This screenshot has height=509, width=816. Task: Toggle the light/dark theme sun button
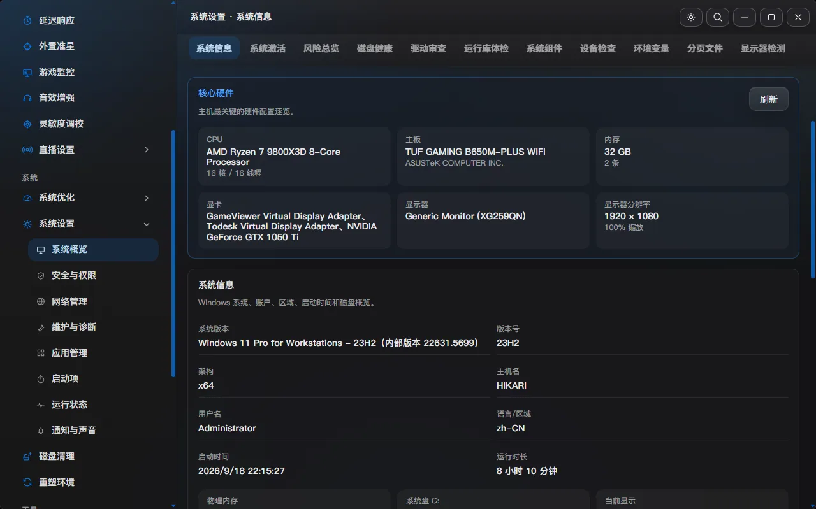click(x=691, y=18)
